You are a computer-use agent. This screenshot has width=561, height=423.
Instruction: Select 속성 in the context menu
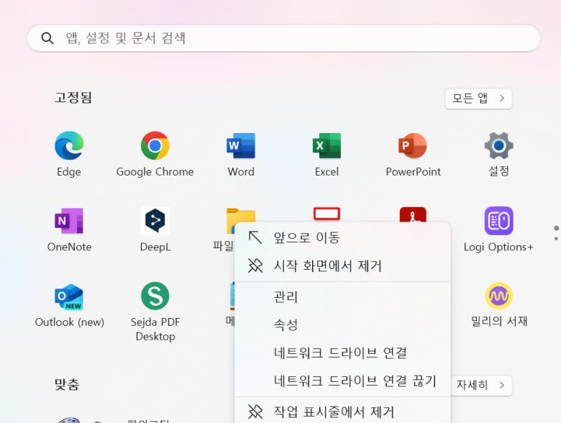coord(342,324)
